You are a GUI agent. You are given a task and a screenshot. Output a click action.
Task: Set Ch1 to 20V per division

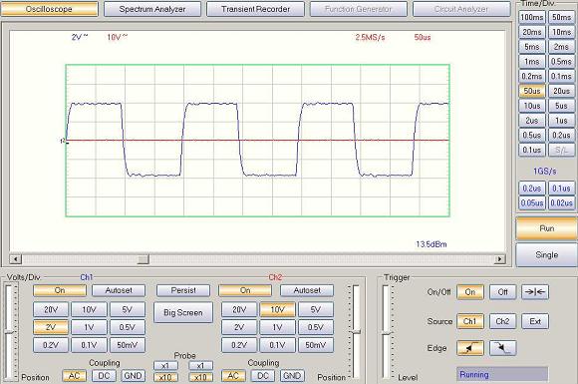(x=51, y=310)
